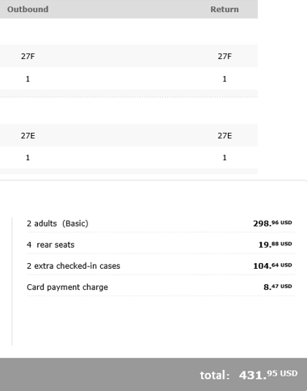Click the 2 extra checked-in cases line
The height and width of the screenshot is (391, 307).
(161, 266)
